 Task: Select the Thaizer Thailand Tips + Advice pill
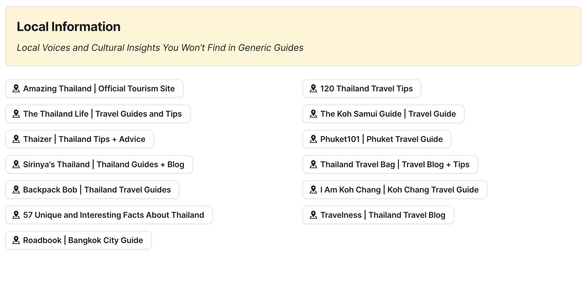tap(79, 139)
